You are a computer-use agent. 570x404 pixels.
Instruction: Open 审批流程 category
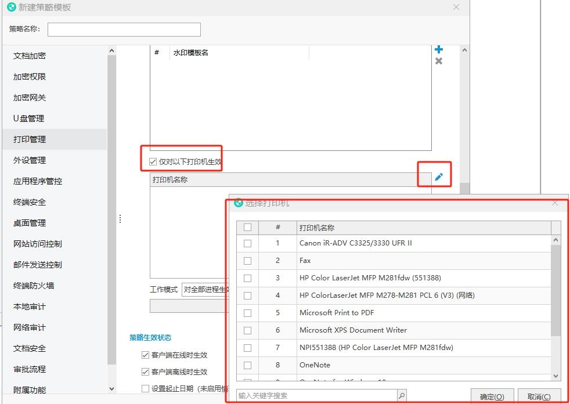coord(30,369)
